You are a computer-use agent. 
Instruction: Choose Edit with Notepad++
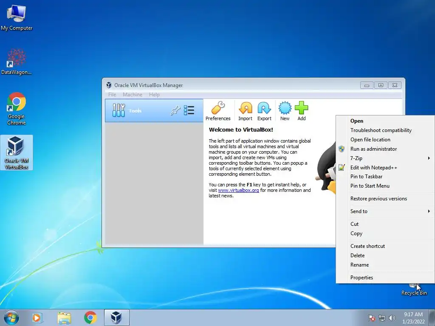385,167
